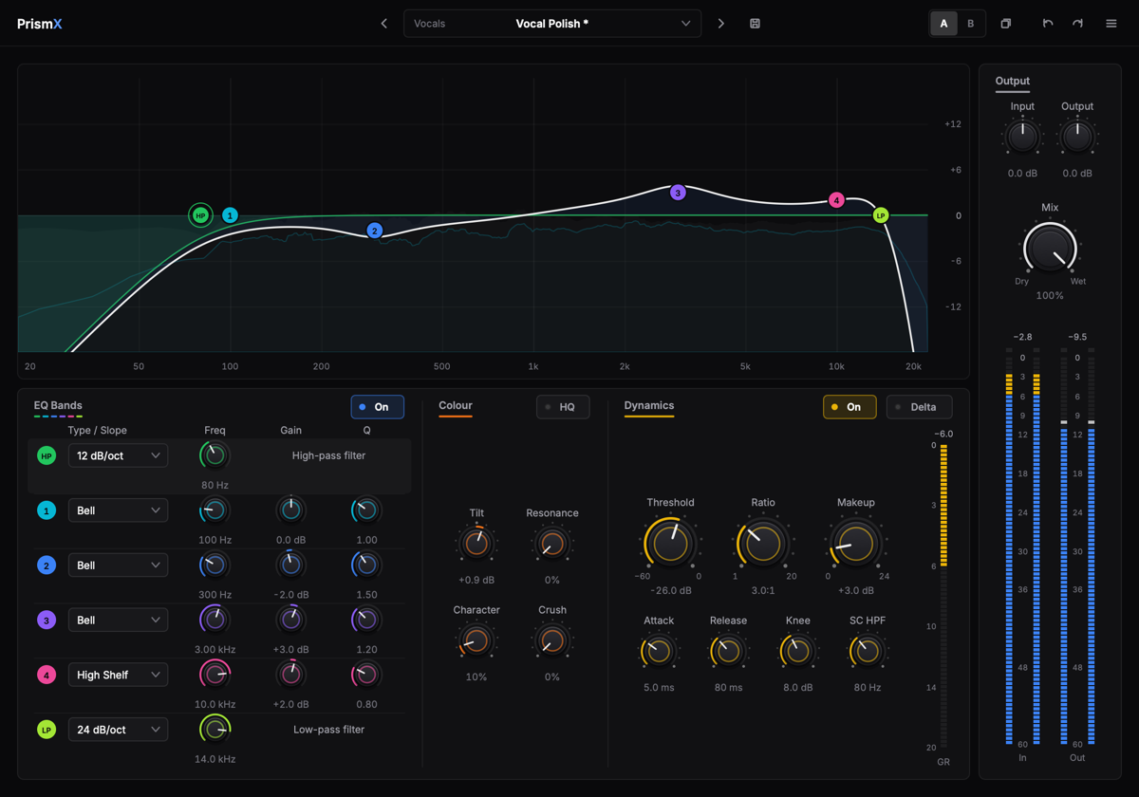Click the Output gain knob

pyautogui.click(x=1077, y=138)
